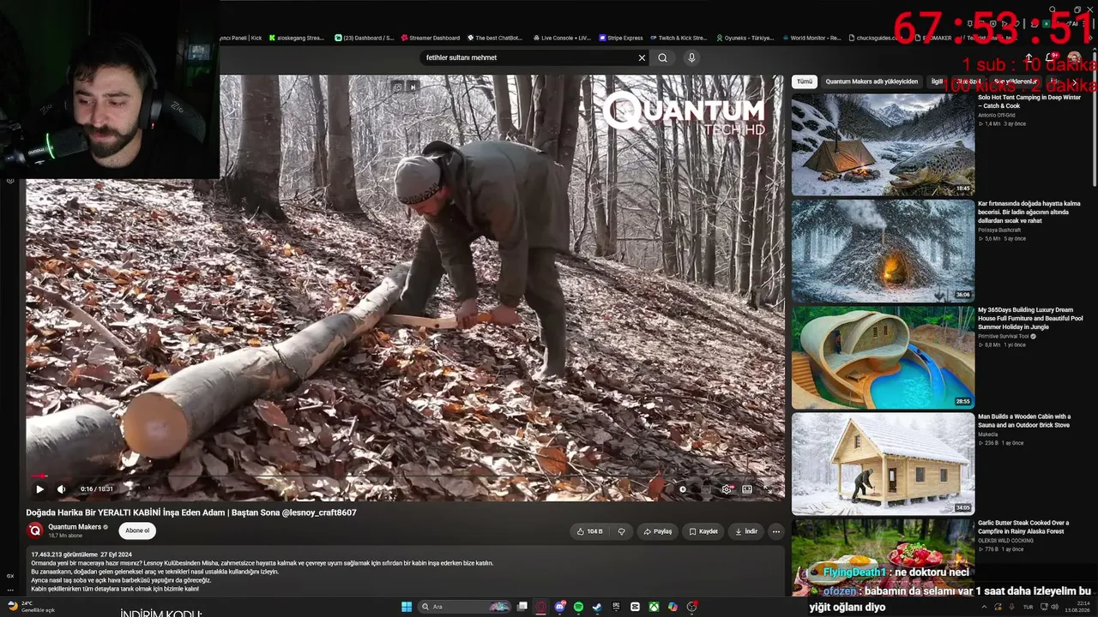The image size is (1098, 617).
Task: Open Discord from the taskbar
Action: 560,607
